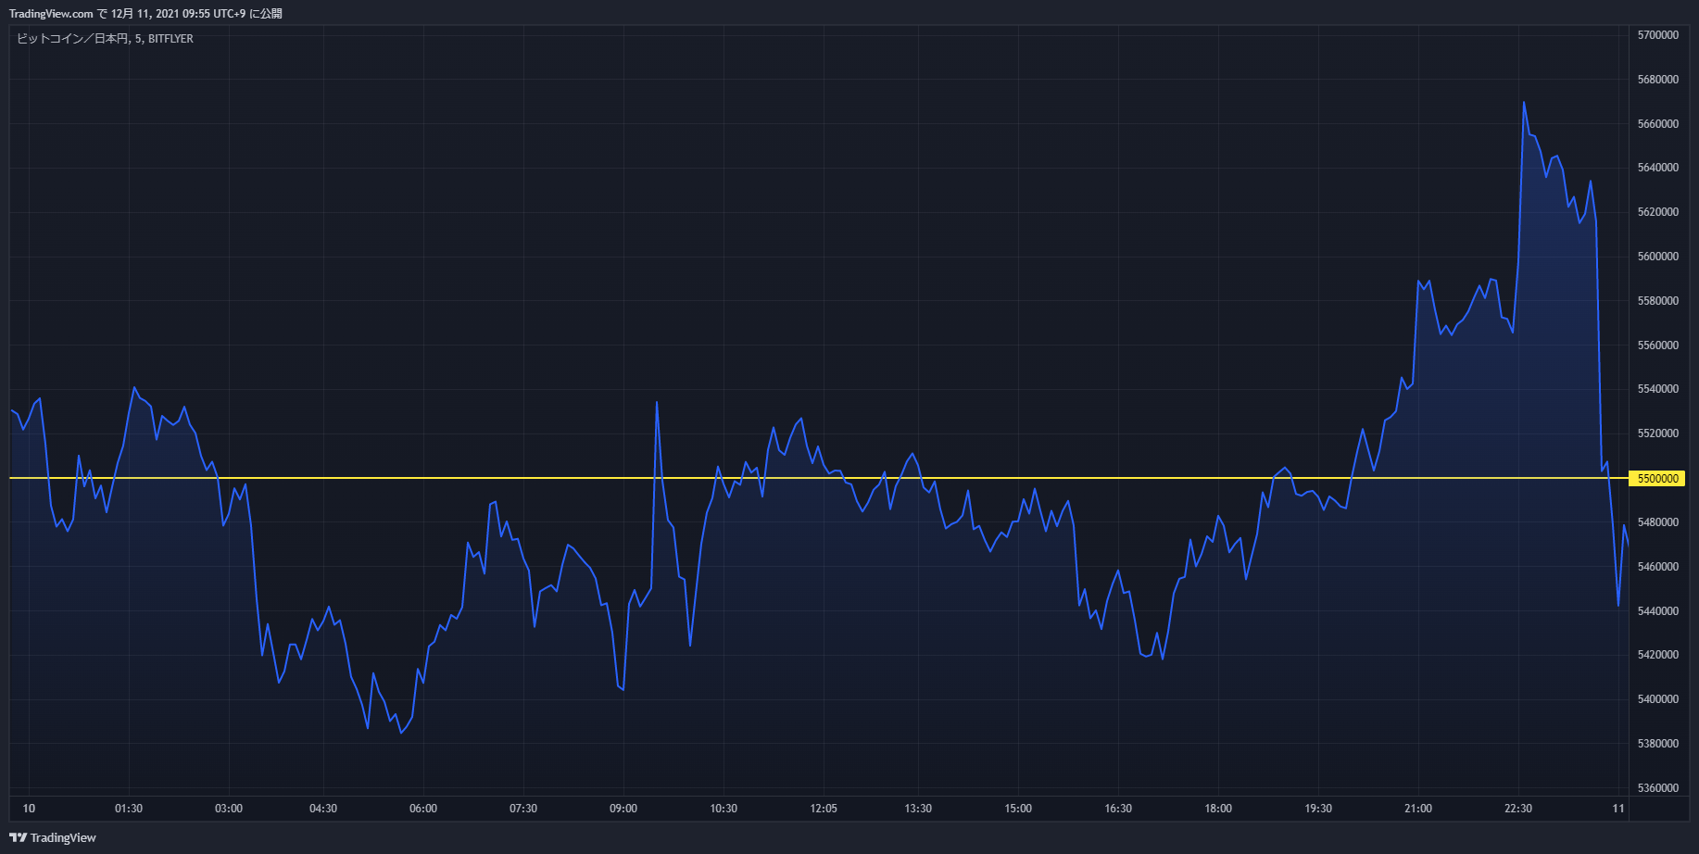This screenshot has height=854, width=1699.
Task: Click the 5400000 price axis label
Action: 1658,699
